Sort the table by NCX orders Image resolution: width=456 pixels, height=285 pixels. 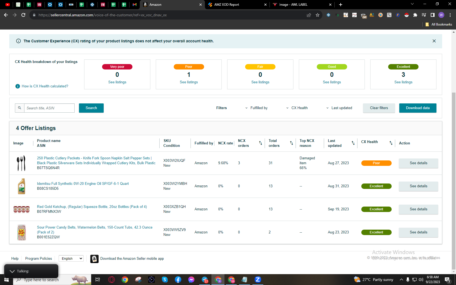coord(261,143)
